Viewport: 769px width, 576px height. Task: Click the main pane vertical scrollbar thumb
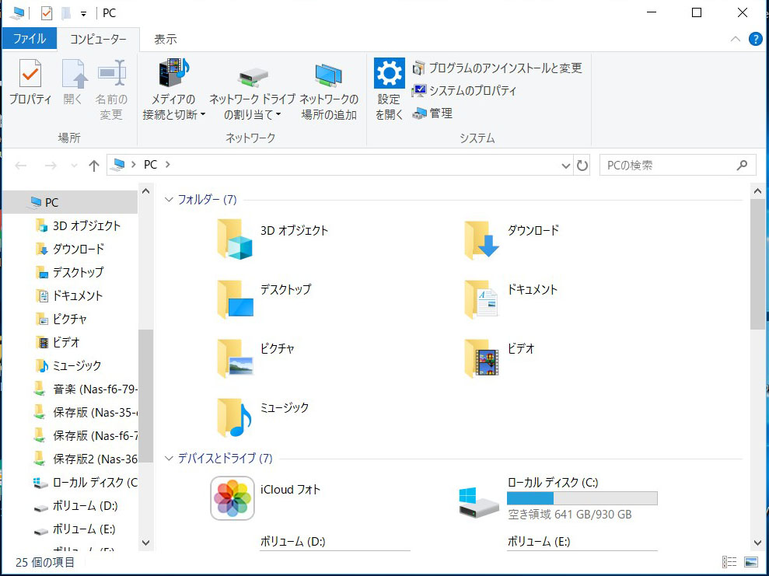coord(757,265)
